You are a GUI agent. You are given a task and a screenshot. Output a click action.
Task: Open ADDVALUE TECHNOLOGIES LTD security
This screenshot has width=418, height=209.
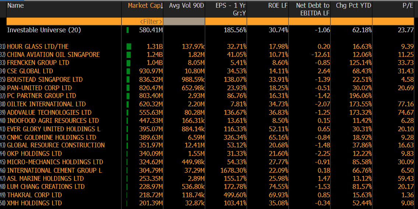click(x=49, y=113)
